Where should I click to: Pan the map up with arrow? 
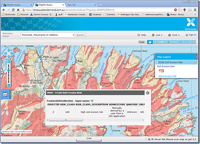click(9, 50)
